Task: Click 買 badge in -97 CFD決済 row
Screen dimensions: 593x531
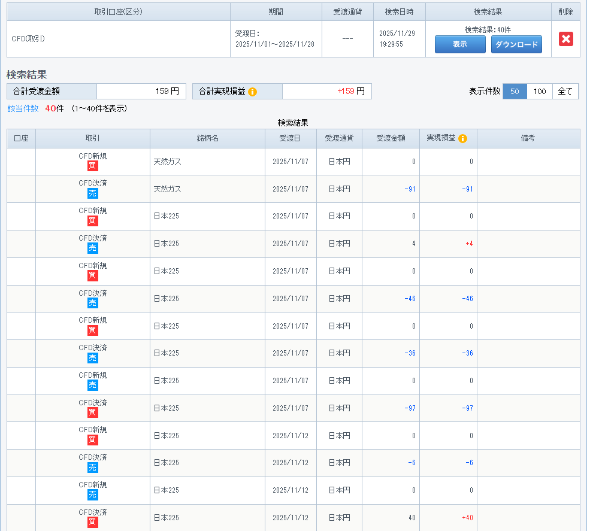Action: (93, 412)
